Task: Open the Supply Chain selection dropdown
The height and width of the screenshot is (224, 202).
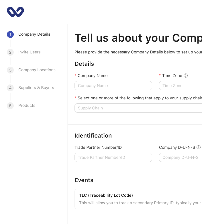Action: point(138,108)
